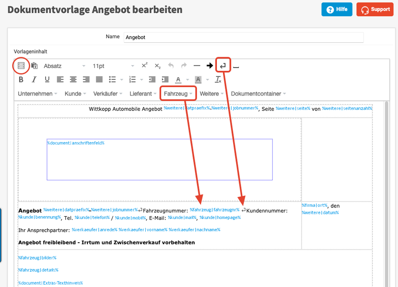
Task: Apply italic formatting
Action: pyautogui.click(x=34, y=79)
